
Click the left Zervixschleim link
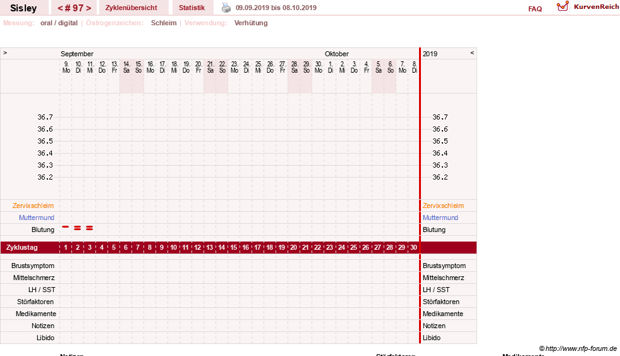click(33, 206)
